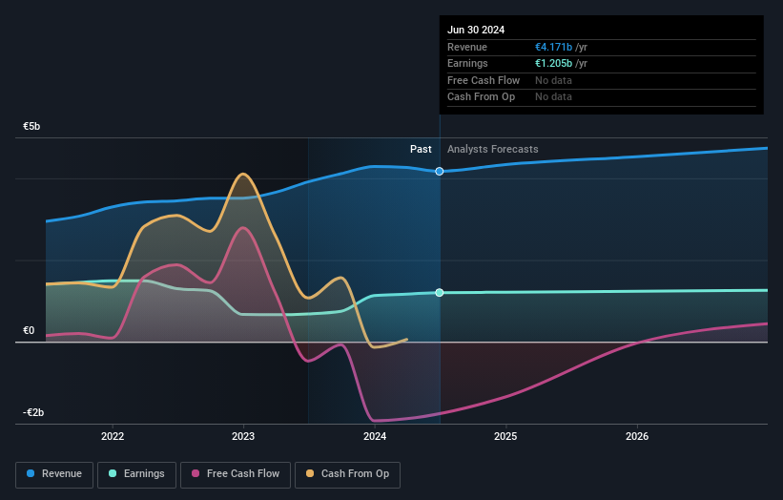Screen dimensions: 783x500
Task: Click 'No data' beside Free Cash Flow
Action: [x=553, y=80]
